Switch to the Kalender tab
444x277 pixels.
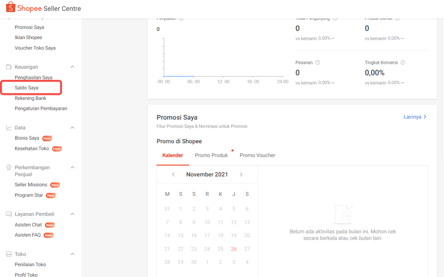(x=173, y=155)
